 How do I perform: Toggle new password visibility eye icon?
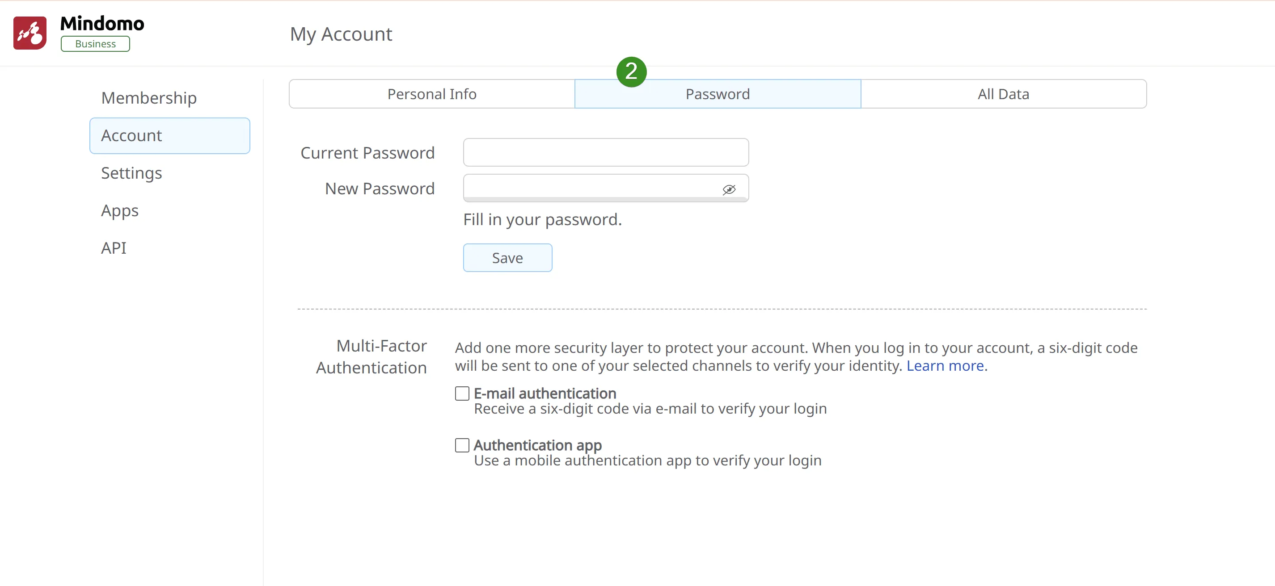tap(729, 189)
